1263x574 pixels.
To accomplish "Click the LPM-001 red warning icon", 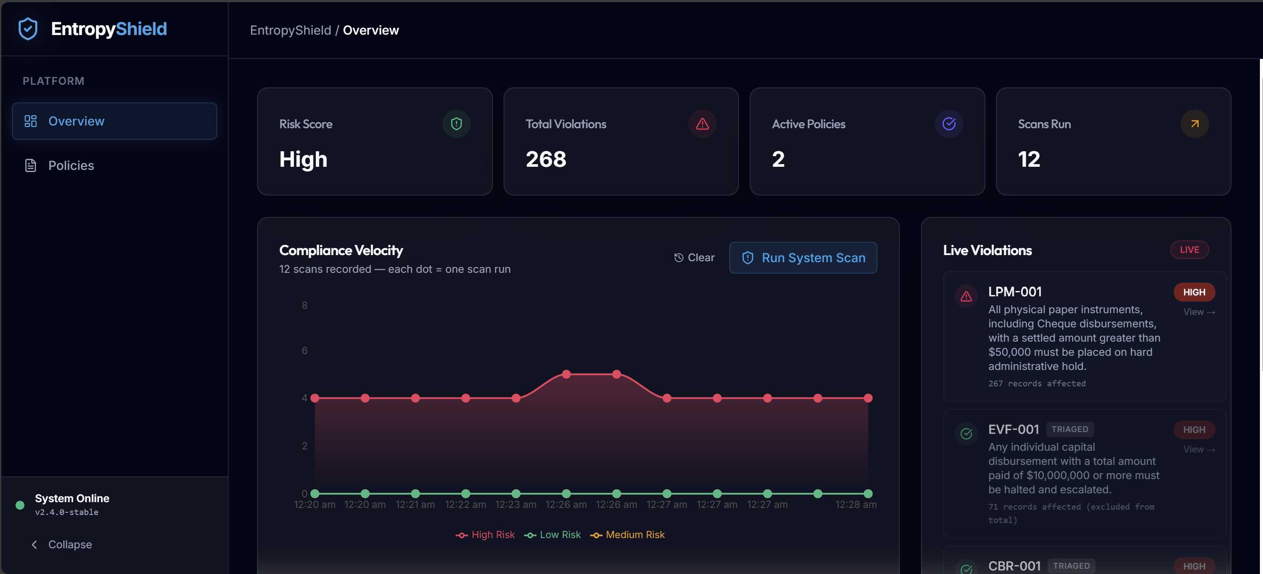I will [966, 296].
